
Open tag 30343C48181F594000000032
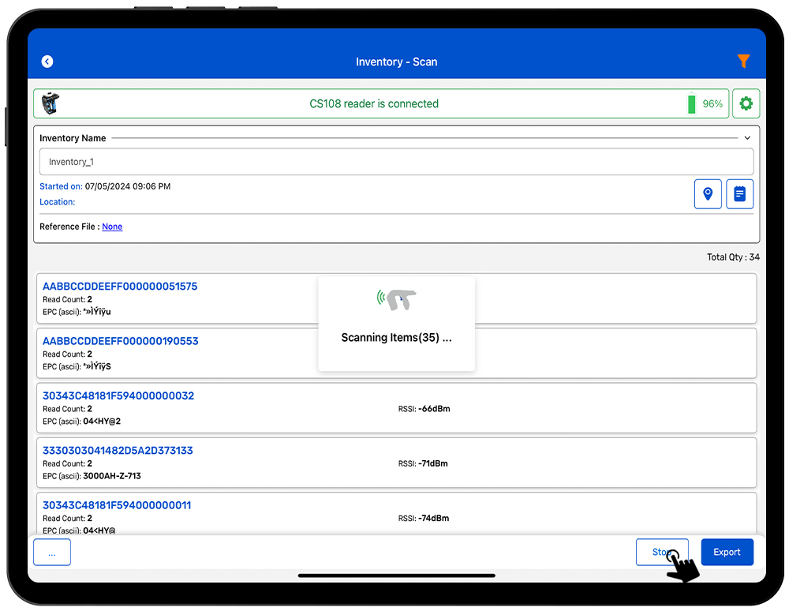(118, 396)
